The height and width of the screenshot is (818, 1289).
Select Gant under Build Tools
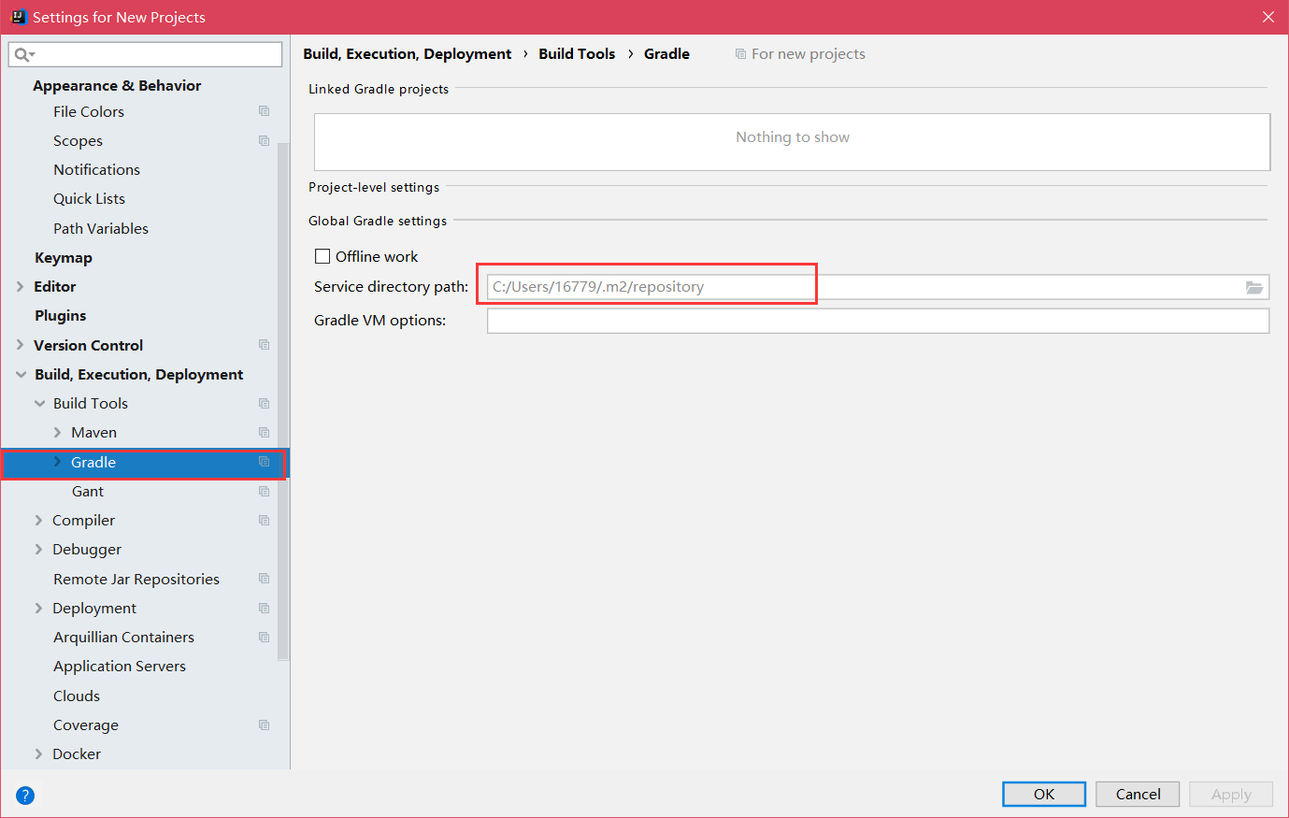pyautogui.click(x=88, y=492)
